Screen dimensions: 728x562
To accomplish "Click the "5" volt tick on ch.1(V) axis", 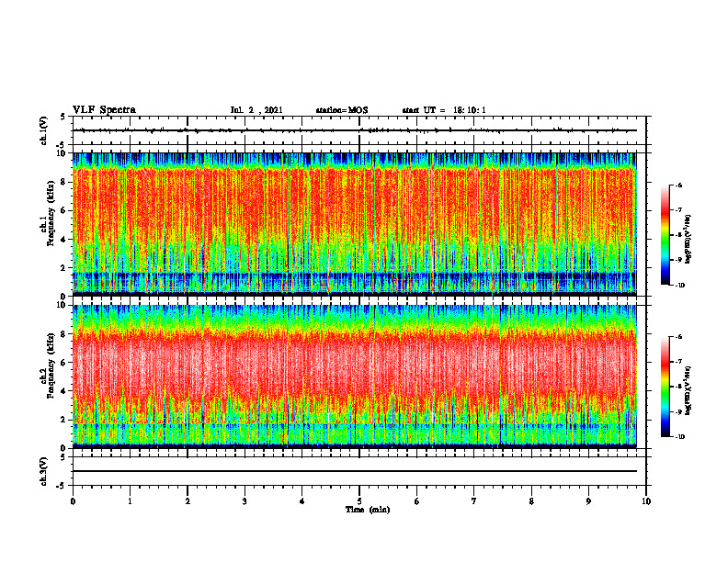I will click(64, 117).
